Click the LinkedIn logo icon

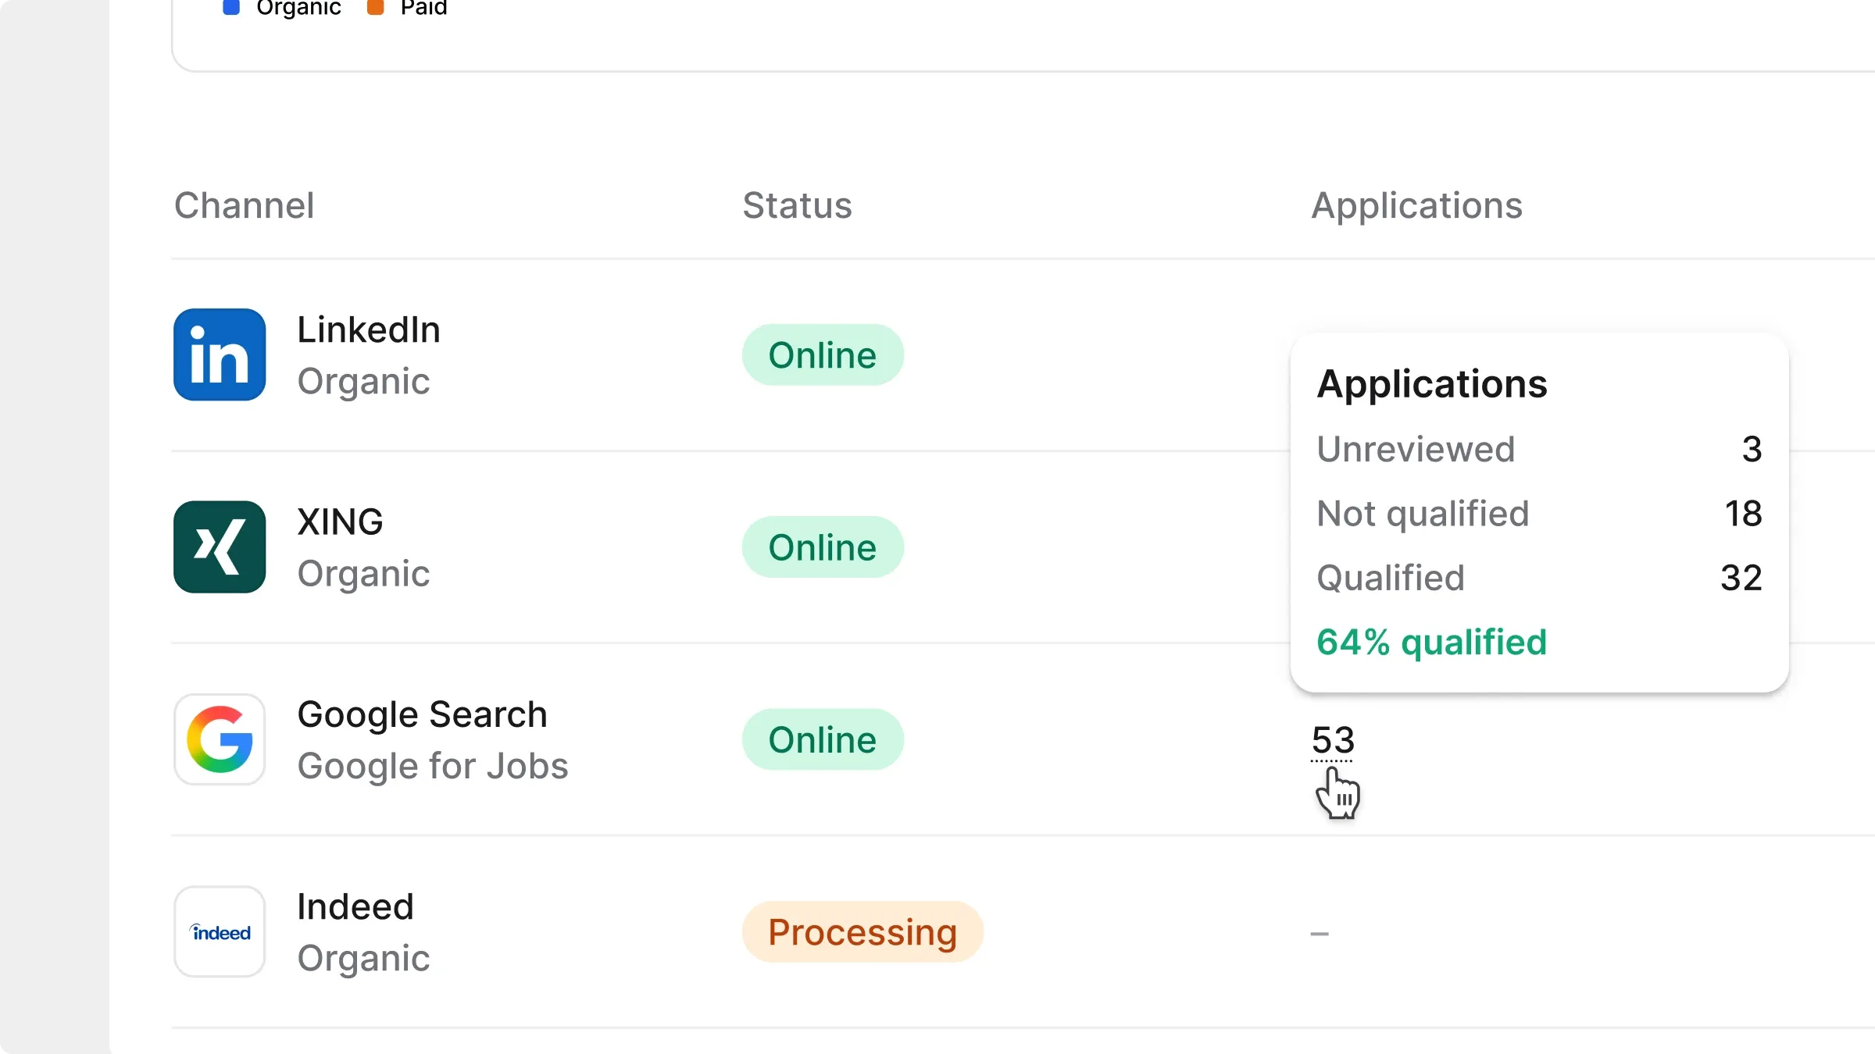[220, 354]
